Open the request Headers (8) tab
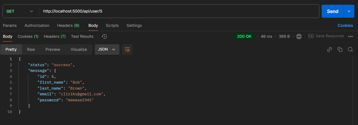The image size is (358, 125). coord(68,26)
